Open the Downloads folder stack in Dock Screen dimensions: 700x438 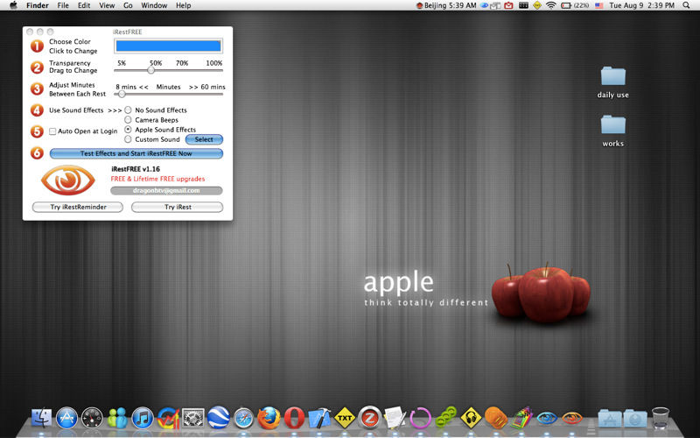(635, 419)
